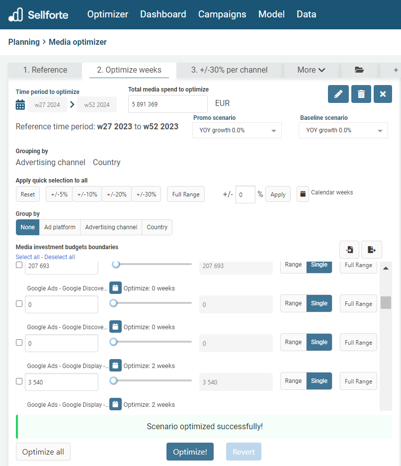Image resolution: width=401 pixels, height=466 pixels.
Task: Click the trash delete scenario icon
Action: coord(361,94)
